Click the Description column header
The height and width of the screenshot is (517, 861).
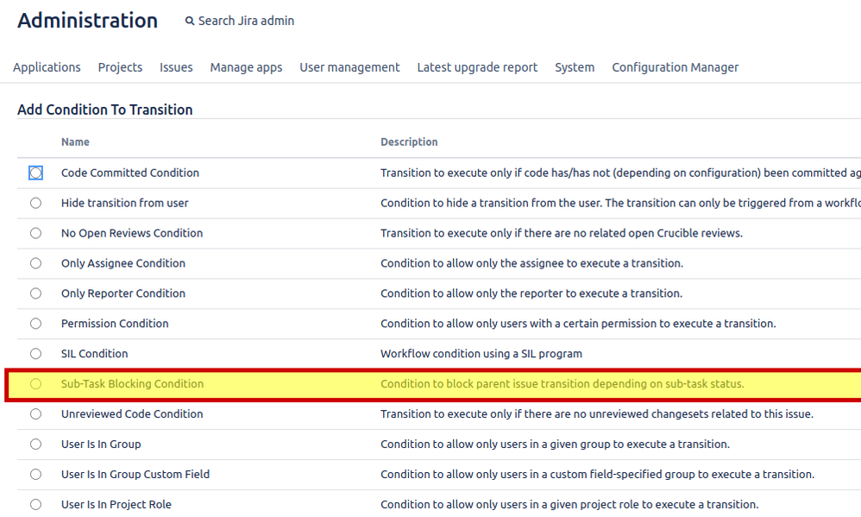tap(409, 142)
